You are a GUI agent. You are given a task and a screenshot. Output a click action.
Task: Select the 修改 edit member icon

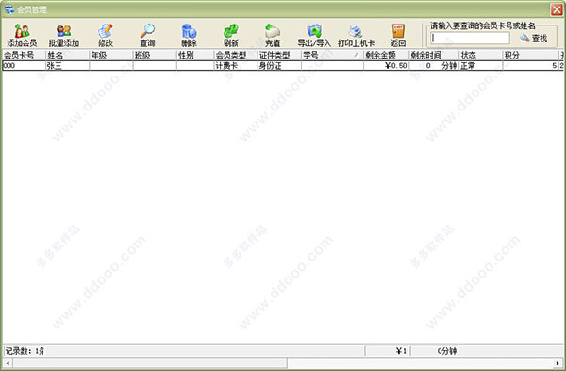106,36
